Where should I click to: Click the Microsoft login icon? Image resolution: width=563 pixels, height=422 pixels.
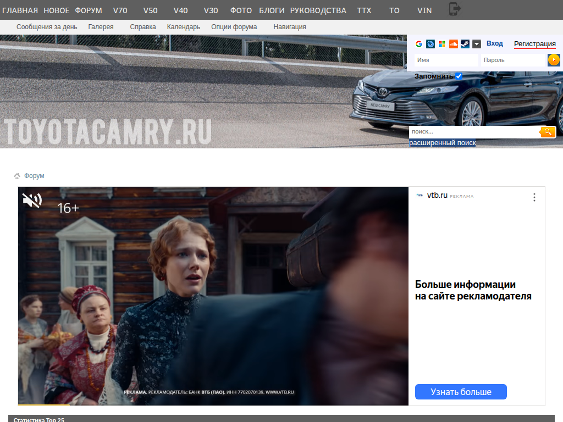click(441, 44)
